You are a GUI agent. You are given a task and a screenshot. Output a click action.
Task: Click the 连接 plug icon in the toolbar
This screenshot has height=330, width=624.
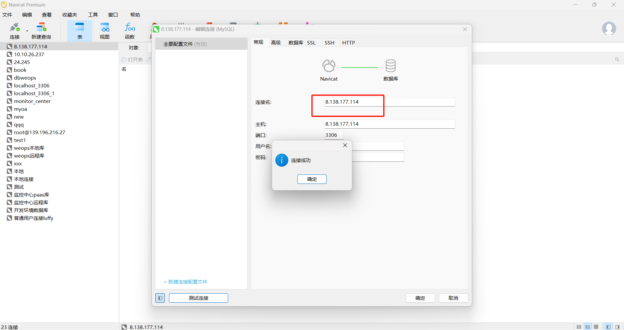pyautogui.click(x=15, y=27)
